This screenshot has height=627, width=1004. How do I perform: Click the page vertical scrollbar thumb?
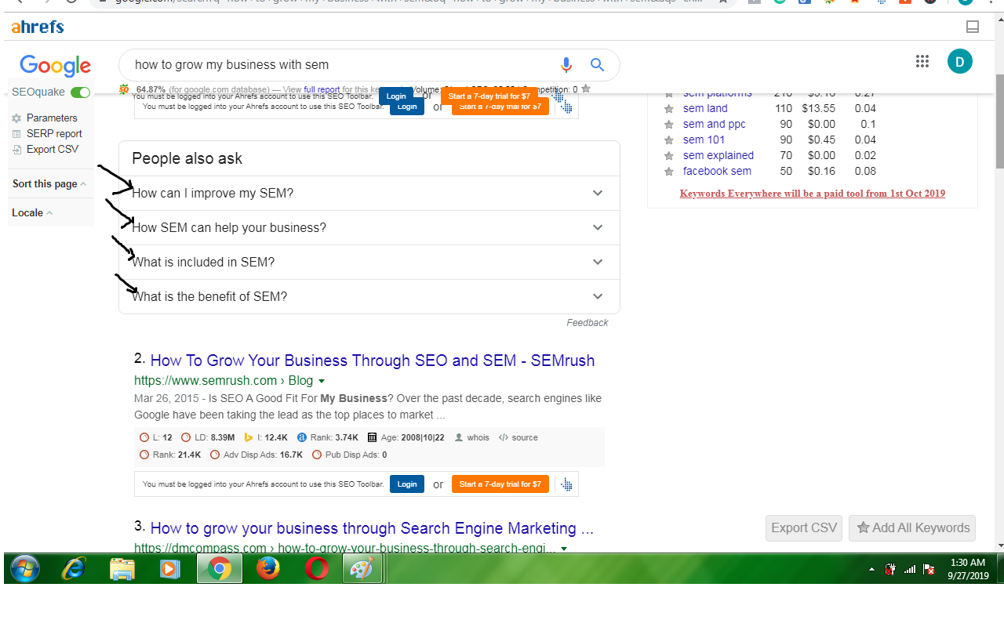point(999,121)
